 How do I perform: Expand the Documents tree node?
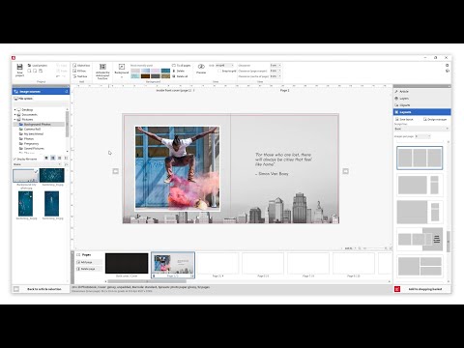(x=14, y=115)
